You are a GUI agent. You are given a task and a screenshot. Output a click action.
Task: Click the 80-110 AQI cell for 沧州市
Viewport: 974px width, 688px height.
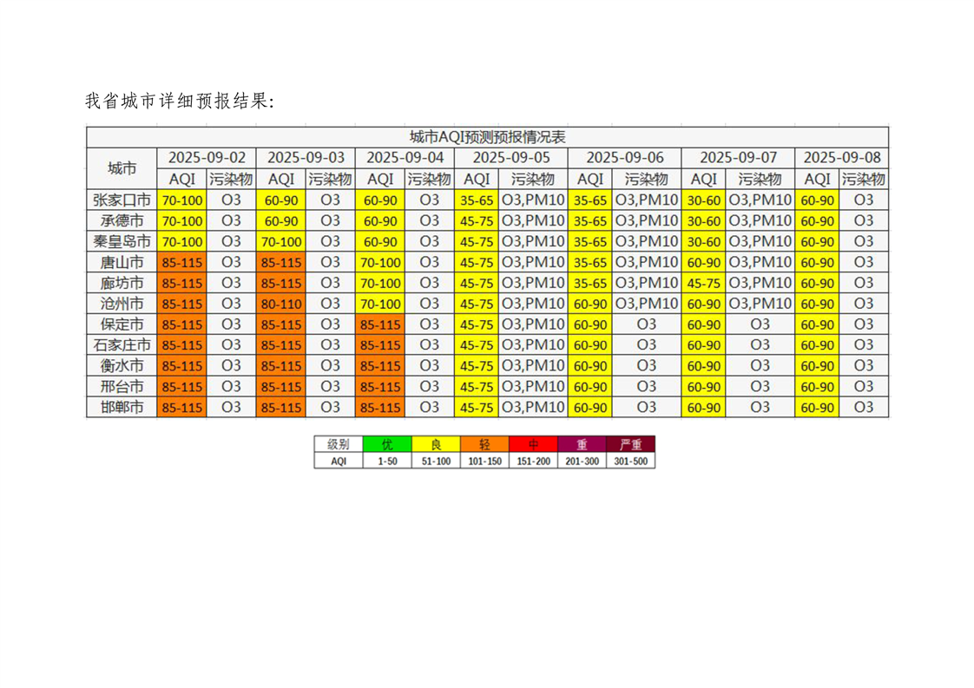click(x=280, y=304)
